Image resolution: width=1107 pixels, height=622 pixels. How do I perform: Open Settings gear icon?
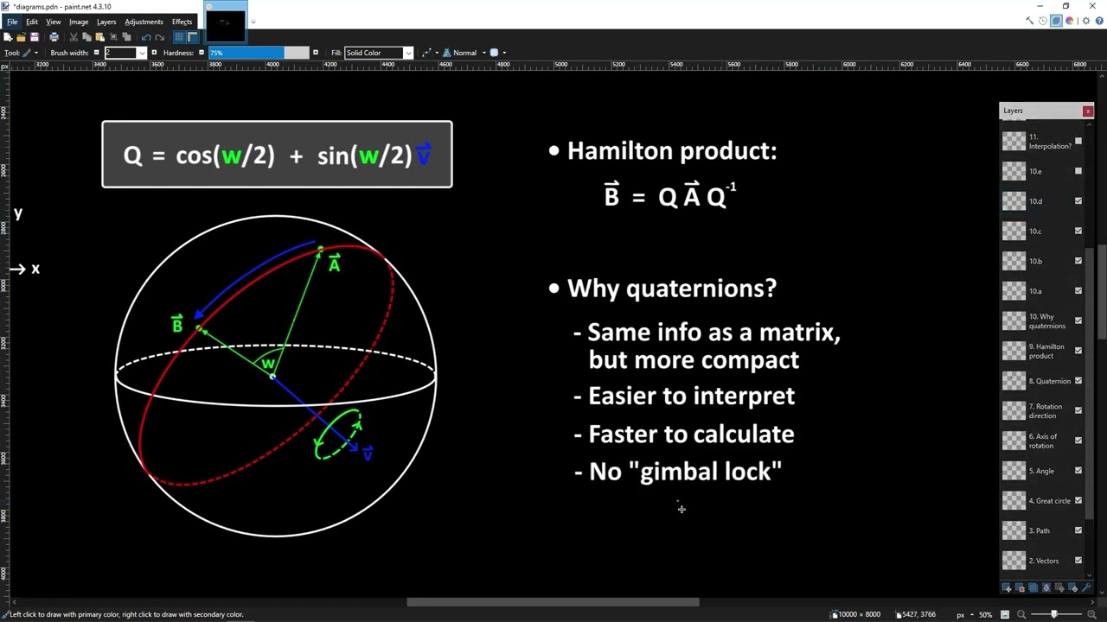point(1086,21)
